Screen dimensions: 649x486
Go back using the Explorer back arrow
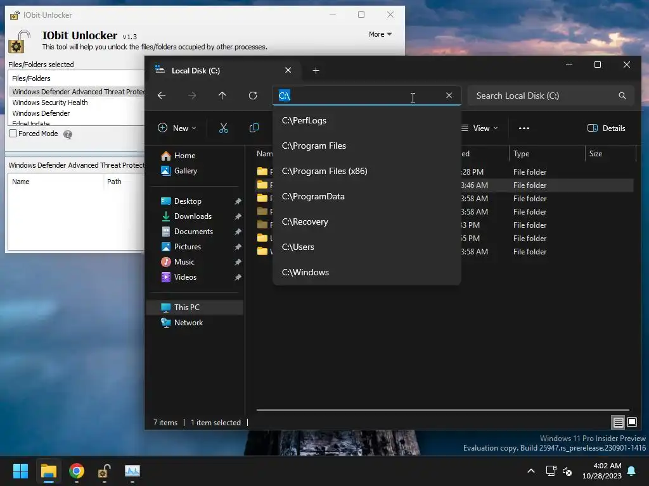(162, 96)
